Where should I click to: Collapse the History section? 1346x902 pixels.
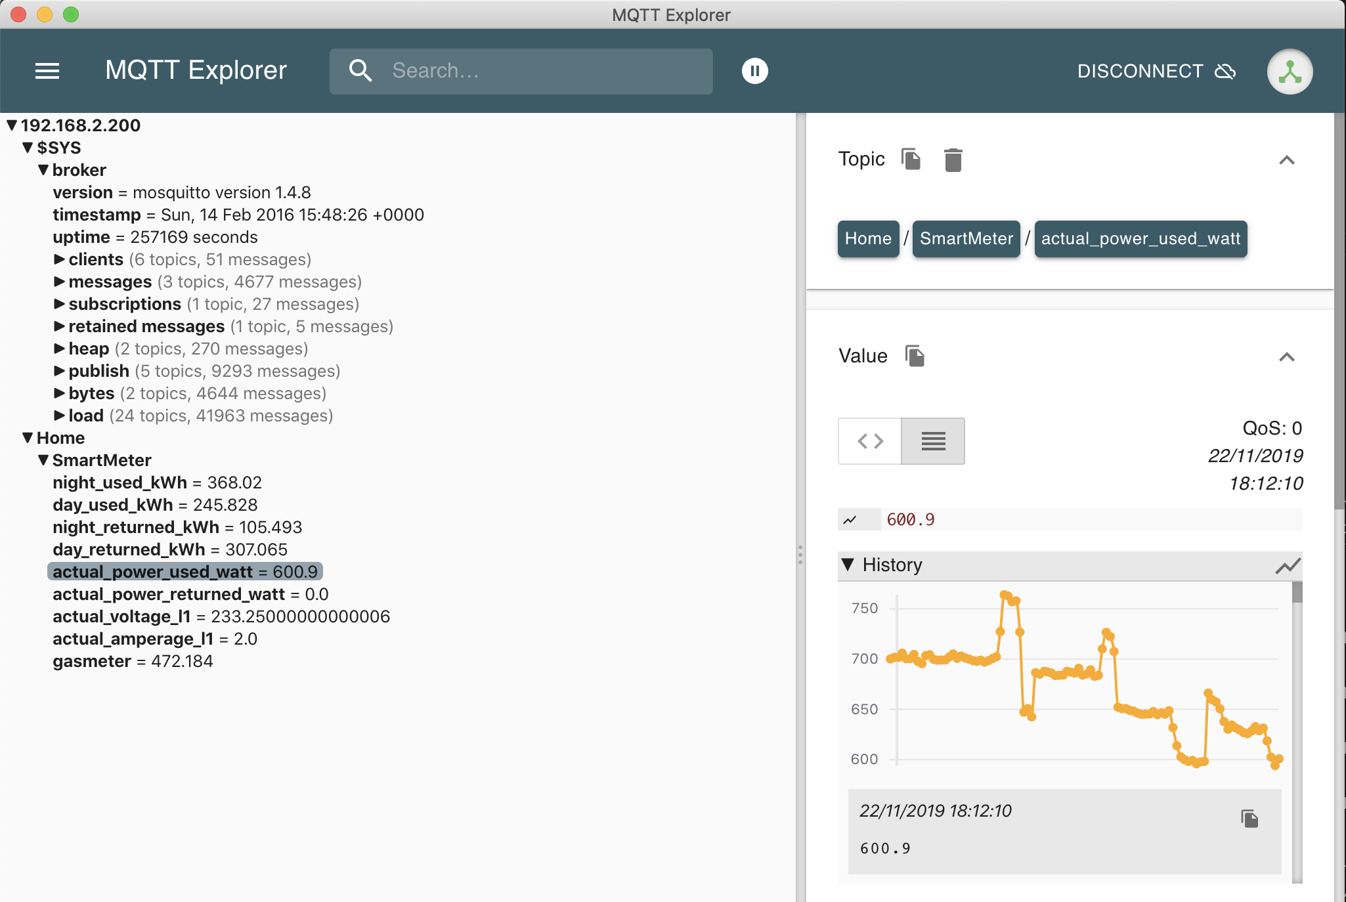[848, 565]
